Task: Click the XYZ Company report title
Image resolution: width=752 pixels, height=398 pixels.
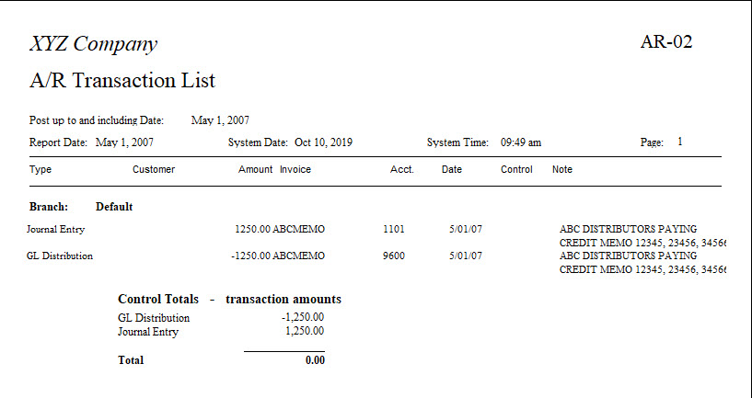Action: point(93,44)
